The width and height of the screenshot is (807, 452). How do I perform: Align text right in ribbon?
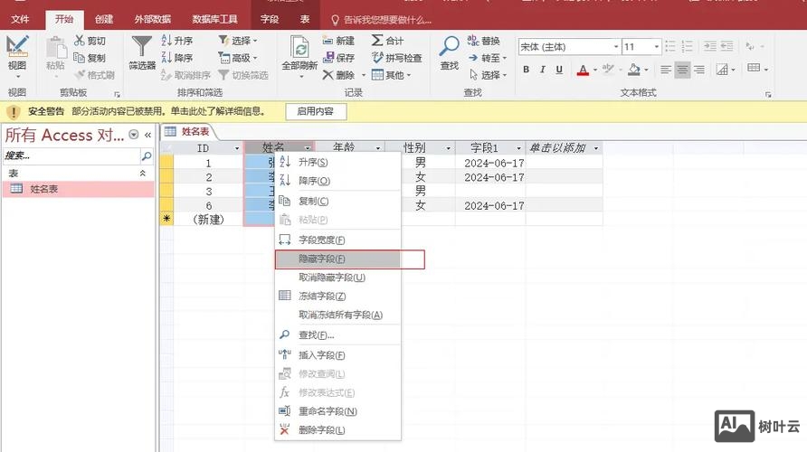(699, 70)
